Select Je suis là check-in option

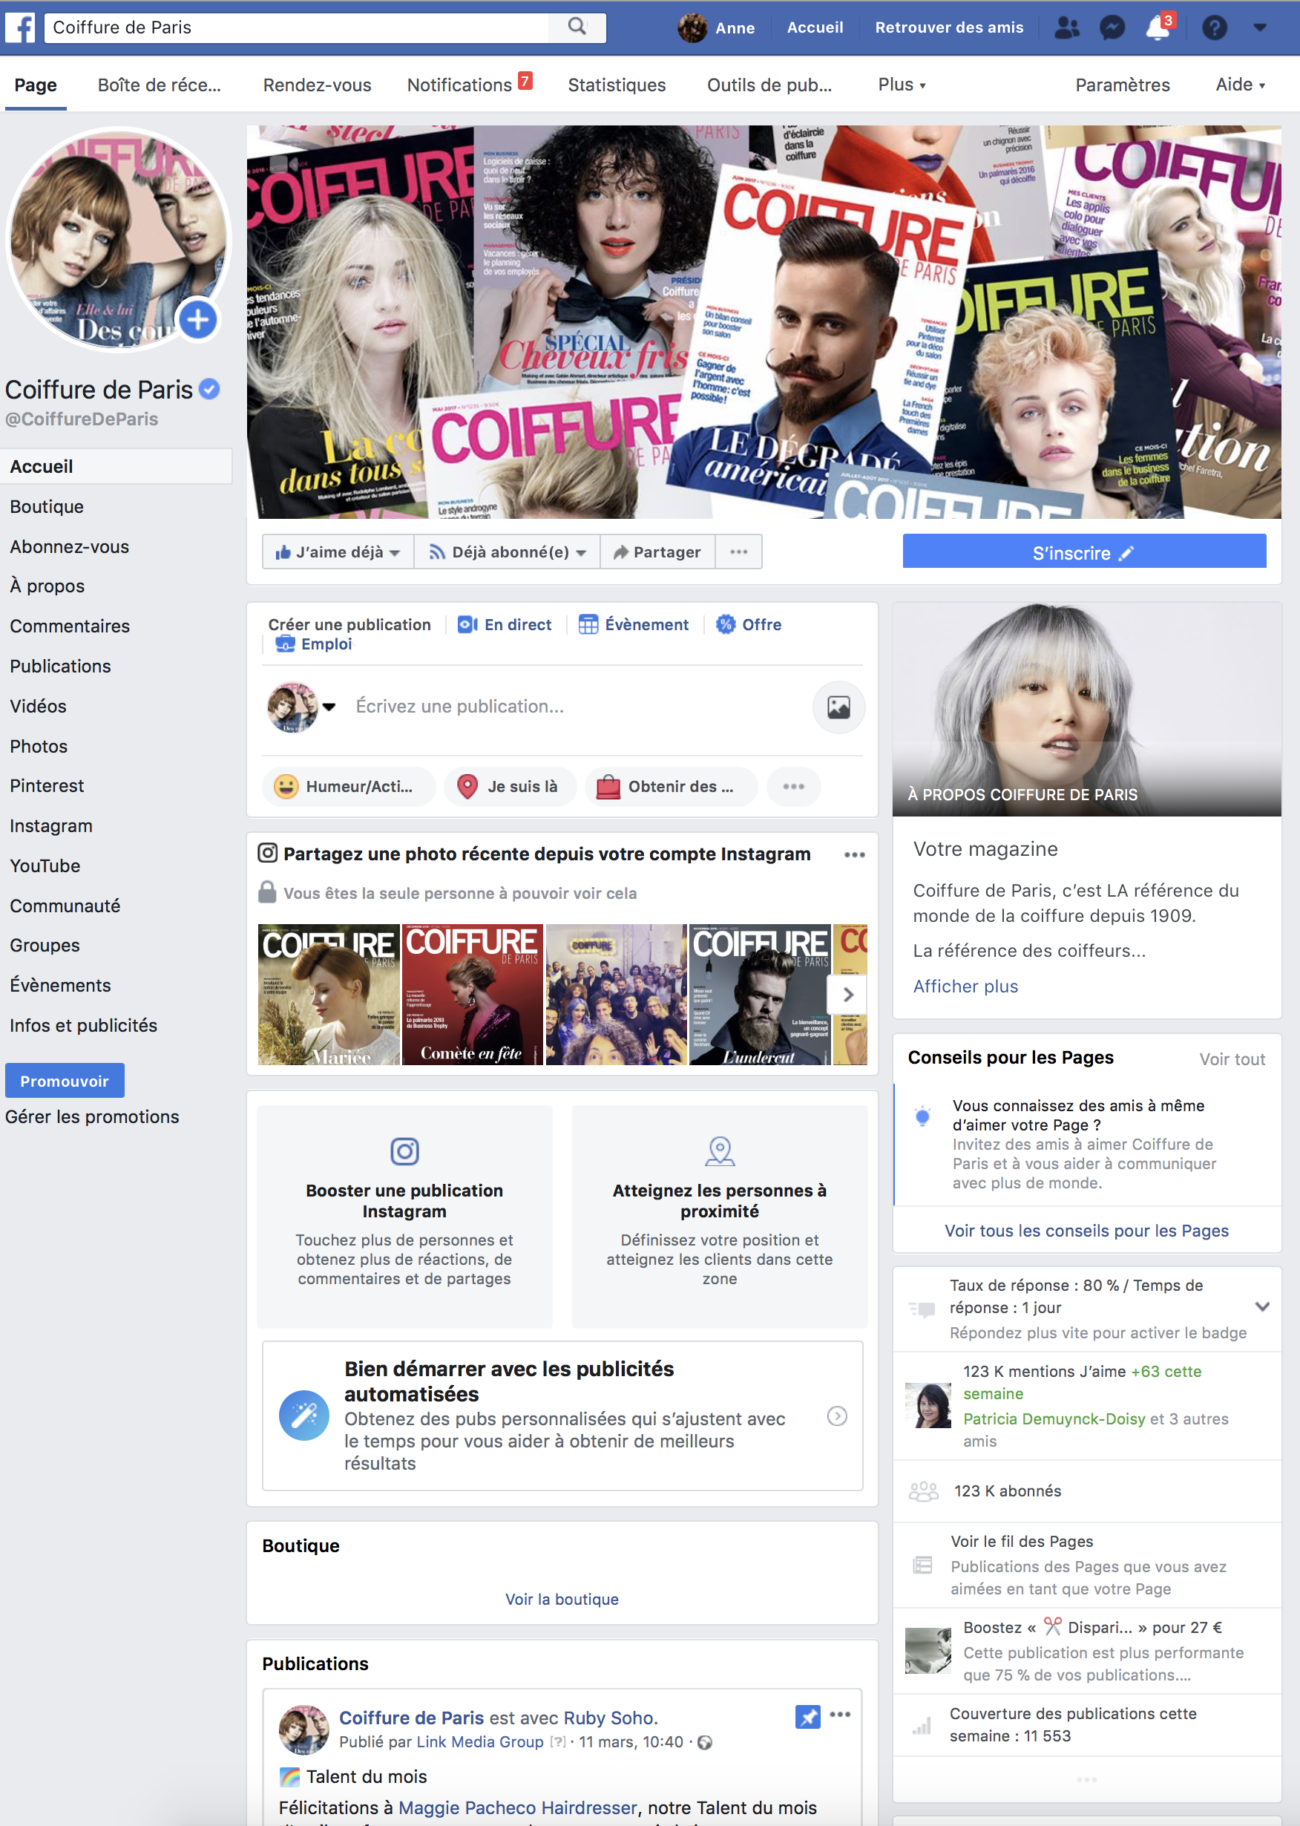click(510, 787)
